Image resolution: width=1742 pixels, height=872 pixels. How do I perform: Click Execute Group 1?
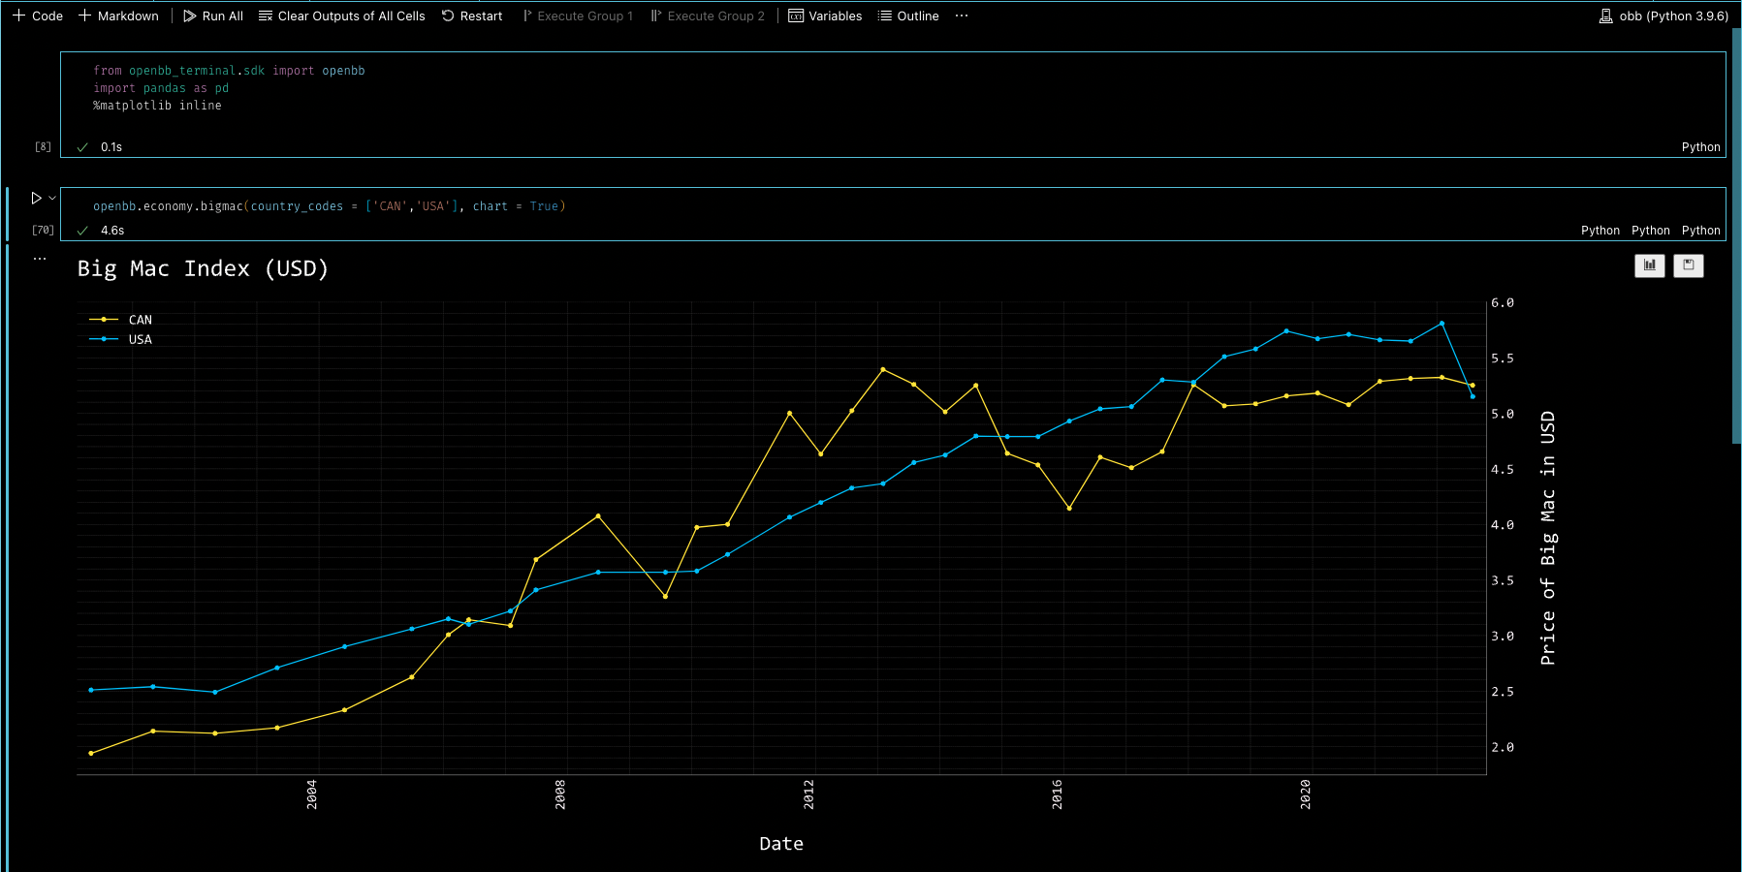pos(578,16)
